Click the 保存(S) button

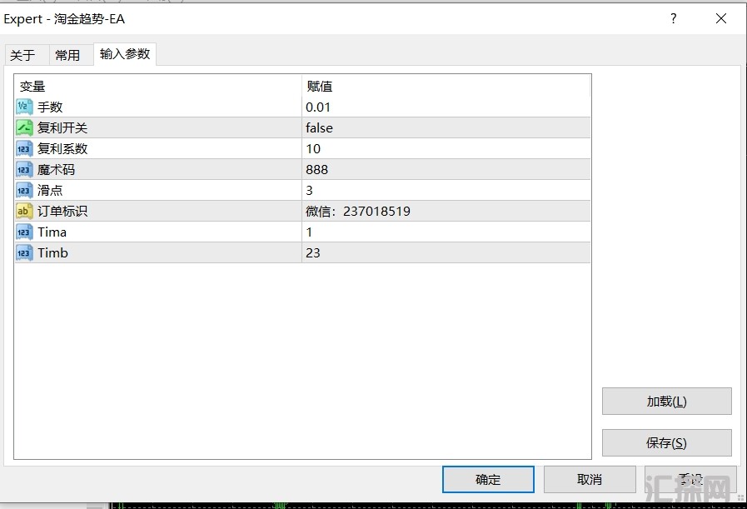[666, 442]
